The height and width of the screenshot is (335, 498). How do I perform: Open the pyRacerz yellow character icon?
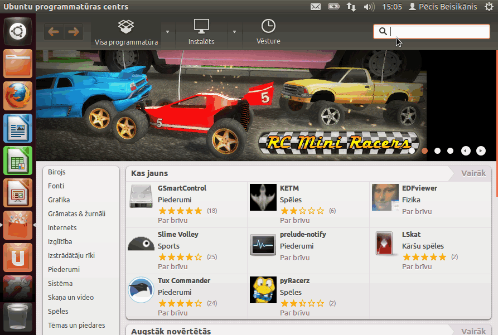[x=263, y=290]
